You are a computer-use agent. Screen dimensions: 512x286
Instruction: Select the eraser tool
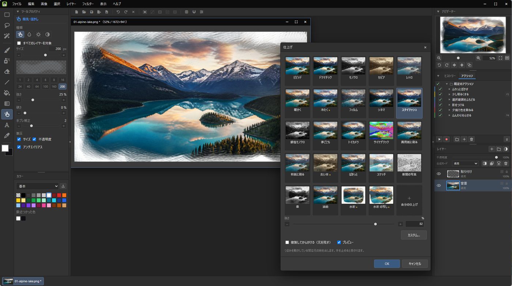[x=7, y=72]
